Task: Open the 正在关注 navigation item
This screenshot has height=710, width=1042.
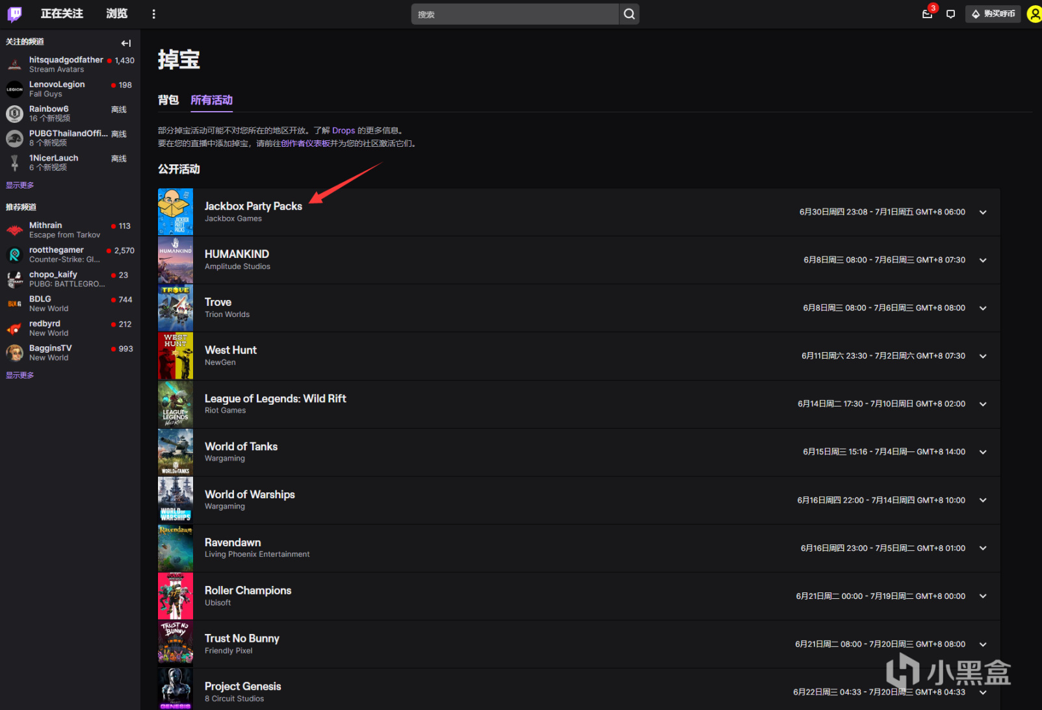Action: pos(62,14)
